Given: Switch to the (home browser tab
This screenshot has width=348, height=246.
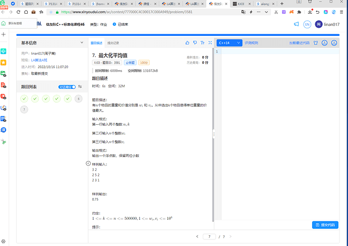Looking at the screenshot, I should (x=100, y=4).
